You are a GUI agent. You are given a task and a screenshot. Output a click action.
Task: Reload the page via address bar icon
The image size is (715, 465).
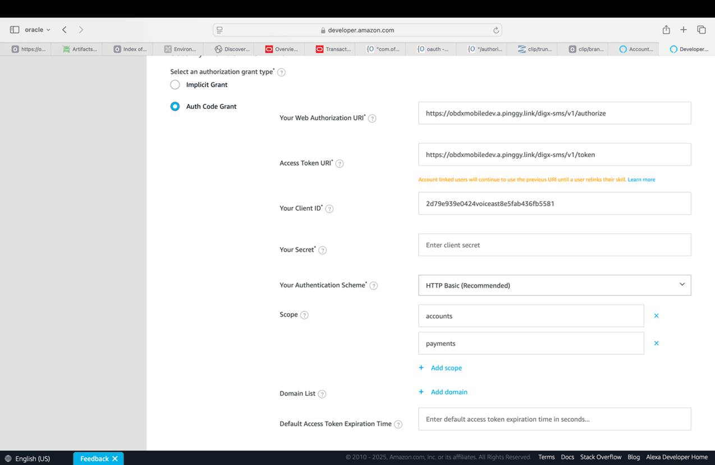[496, 30]
